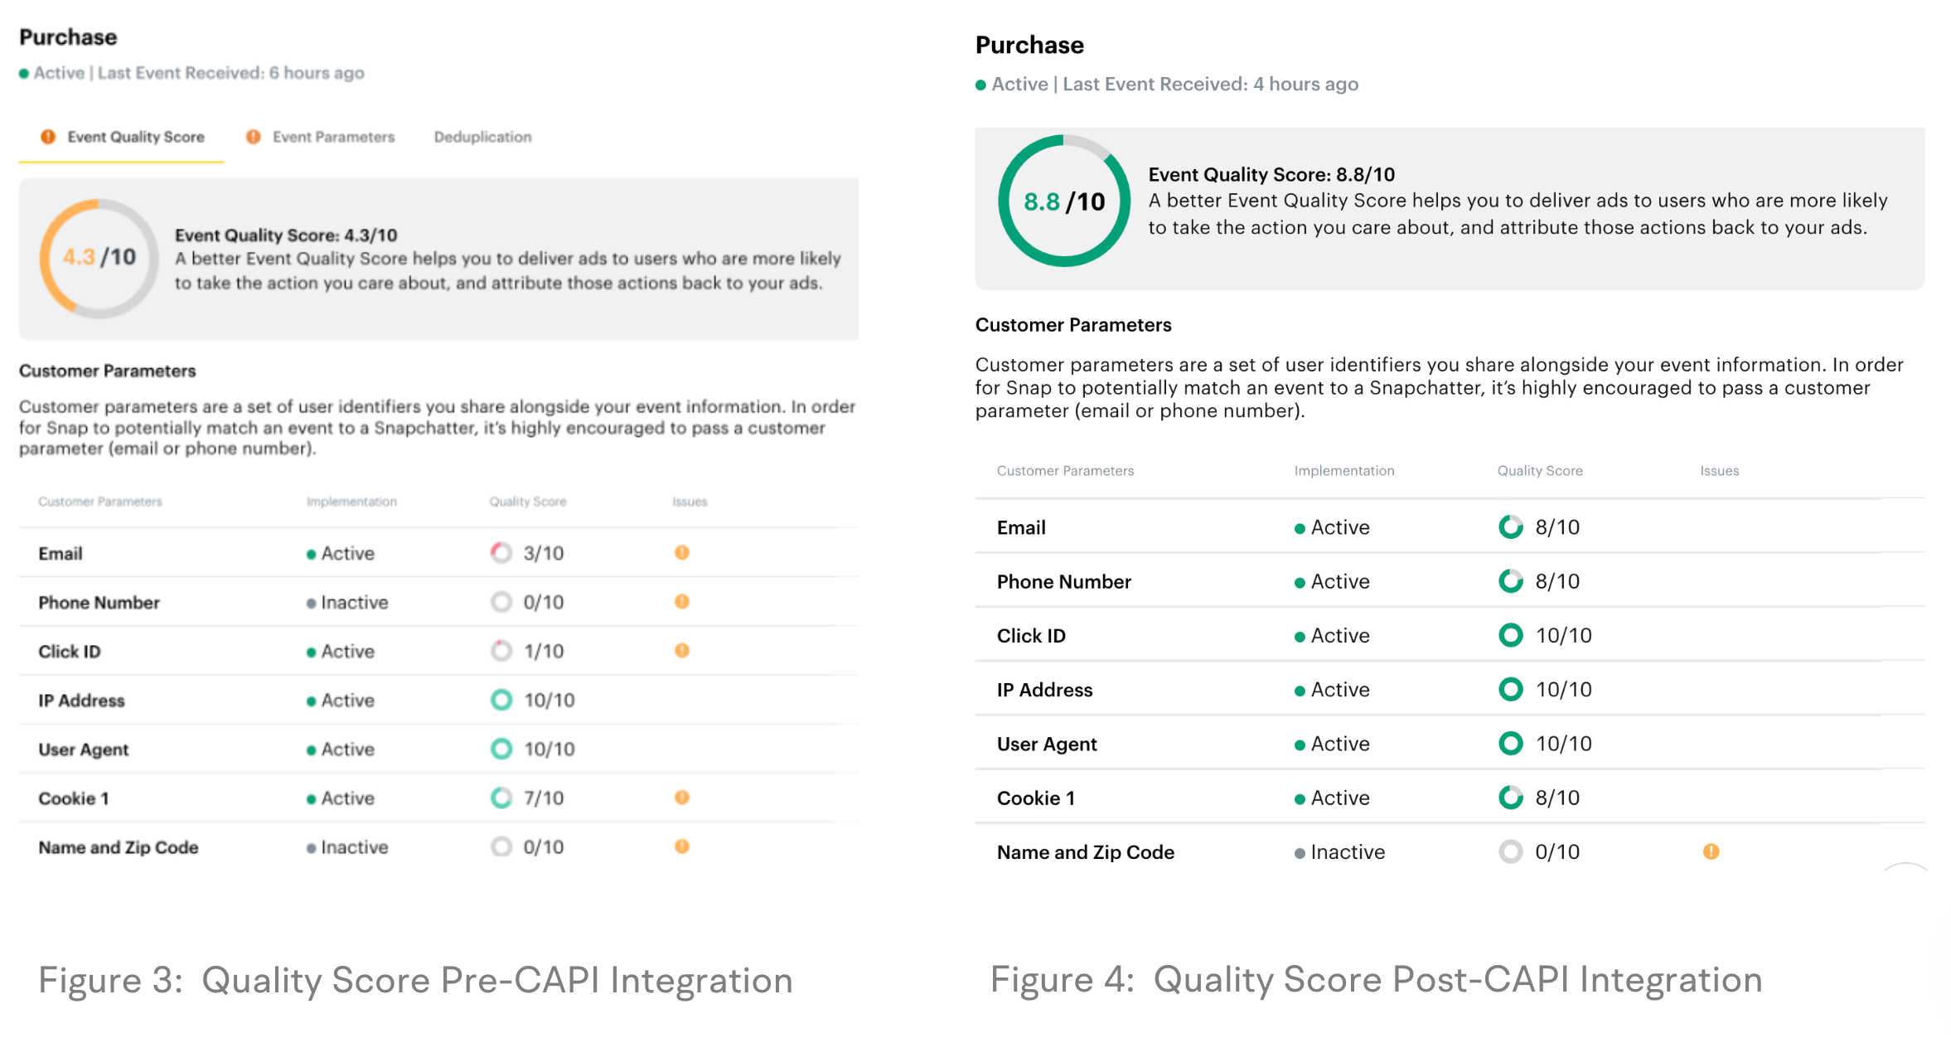The image size is (1951, 1038).
Task: Click the Quality Score column header, left table
Action: [527, 502]
